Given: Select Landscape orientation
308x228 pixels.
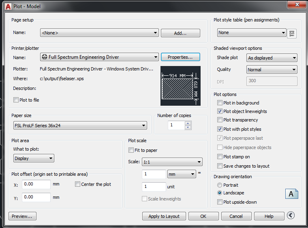Looking at the screenshot, I should [220, 193].
